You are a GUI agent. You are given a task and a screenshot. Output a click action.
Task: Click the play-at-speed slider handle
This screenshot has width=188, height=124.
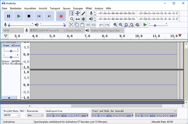click(x=155, y=25)
